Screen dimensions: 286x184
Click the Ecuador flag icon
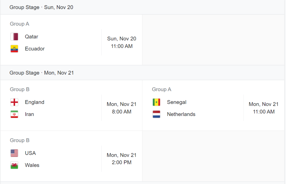(14, 49)
